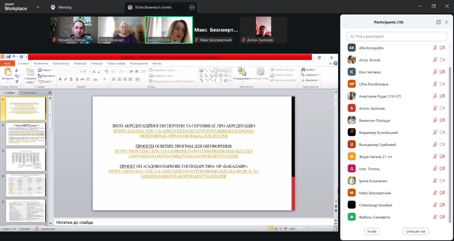
Task: Click Alla Konopelko's muted microphone icon
Action: (435, 48)
